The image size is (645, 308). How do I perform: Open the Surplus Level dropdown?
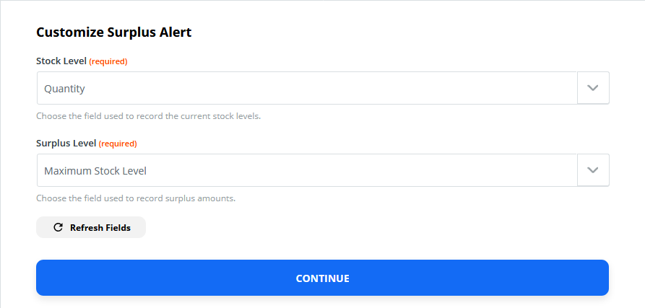pyautogui.click(x=593, y=170)
